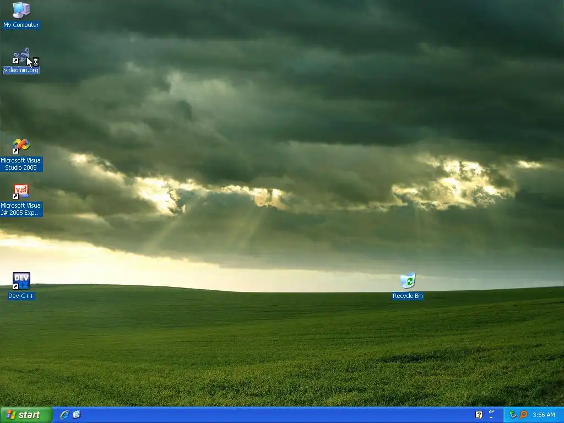Click the orange magnifier tray icon
564x423 pixels.
(523, 415)
